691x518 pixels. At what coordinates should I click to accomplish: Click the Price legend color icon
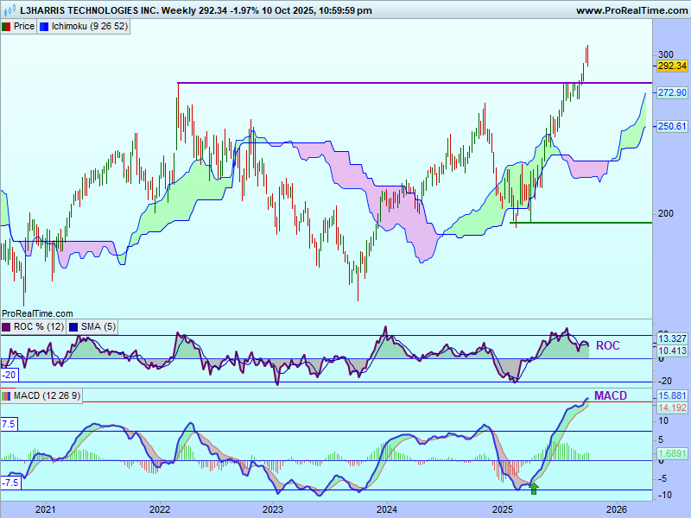(x=7, y=26)
